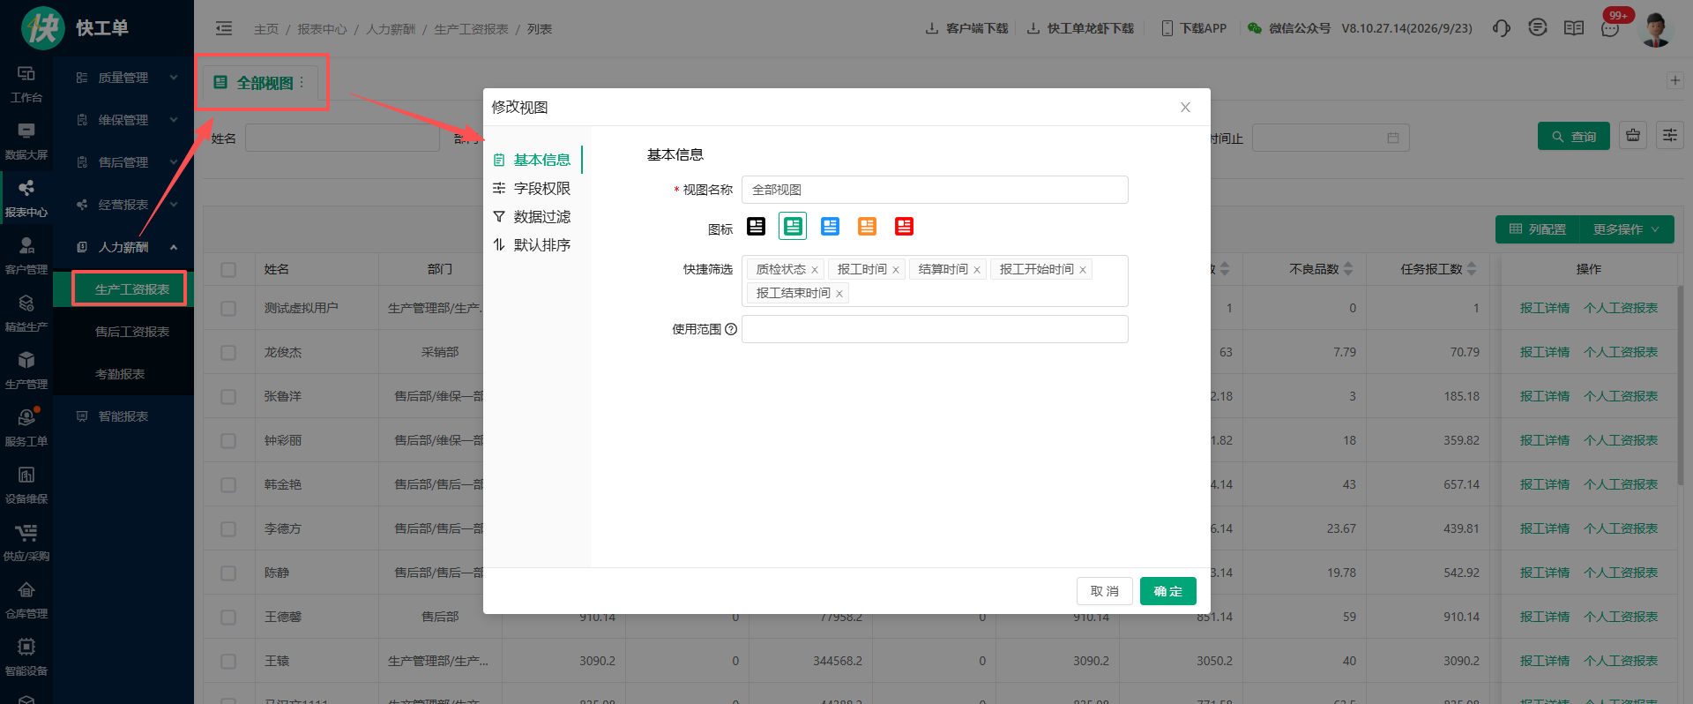Click the toolbox icon beside 查询

[x=1633, y=136]
